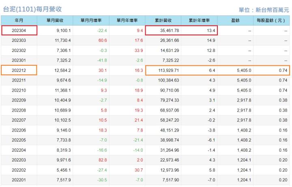The height and width of the screenshot is (187, 292).
Task: Select the 台泥(1101)每月營收 title
Action: (x=32, y=9)
